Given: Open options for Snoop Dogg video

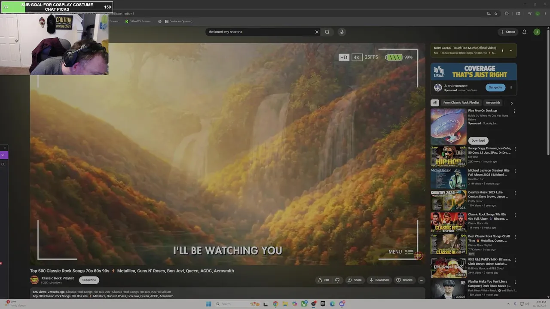Looking at the screenshot, I should (x=515, y=149).
